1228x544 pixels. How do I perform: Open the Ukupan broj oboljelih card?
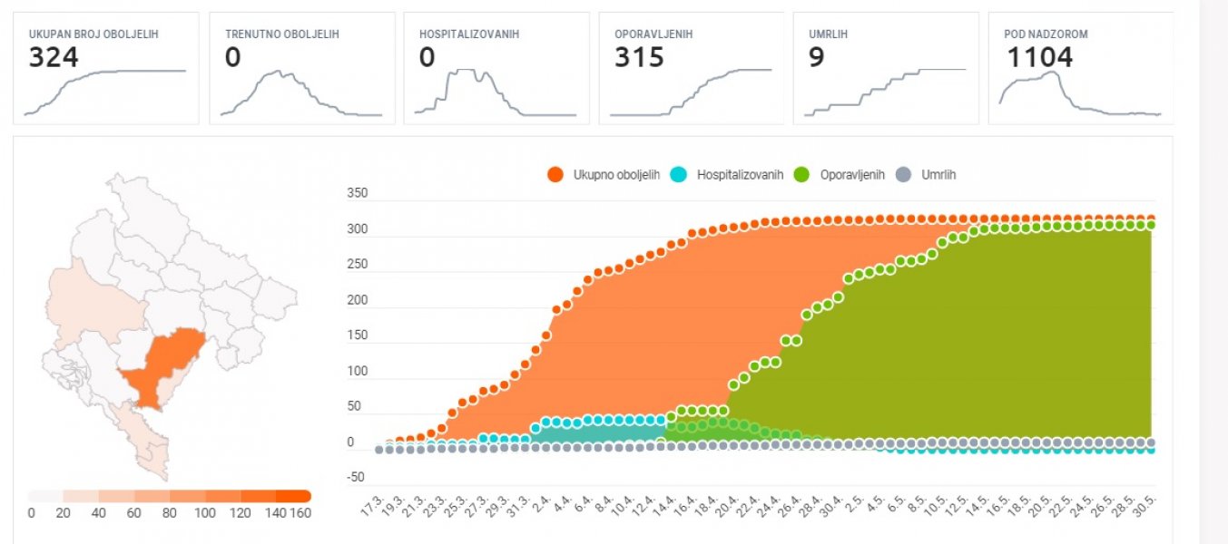pyautogui.click(x=105, y=68)
